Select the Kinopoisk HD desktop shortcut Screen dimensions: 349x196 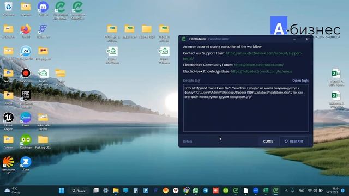[x=9, y=166]
